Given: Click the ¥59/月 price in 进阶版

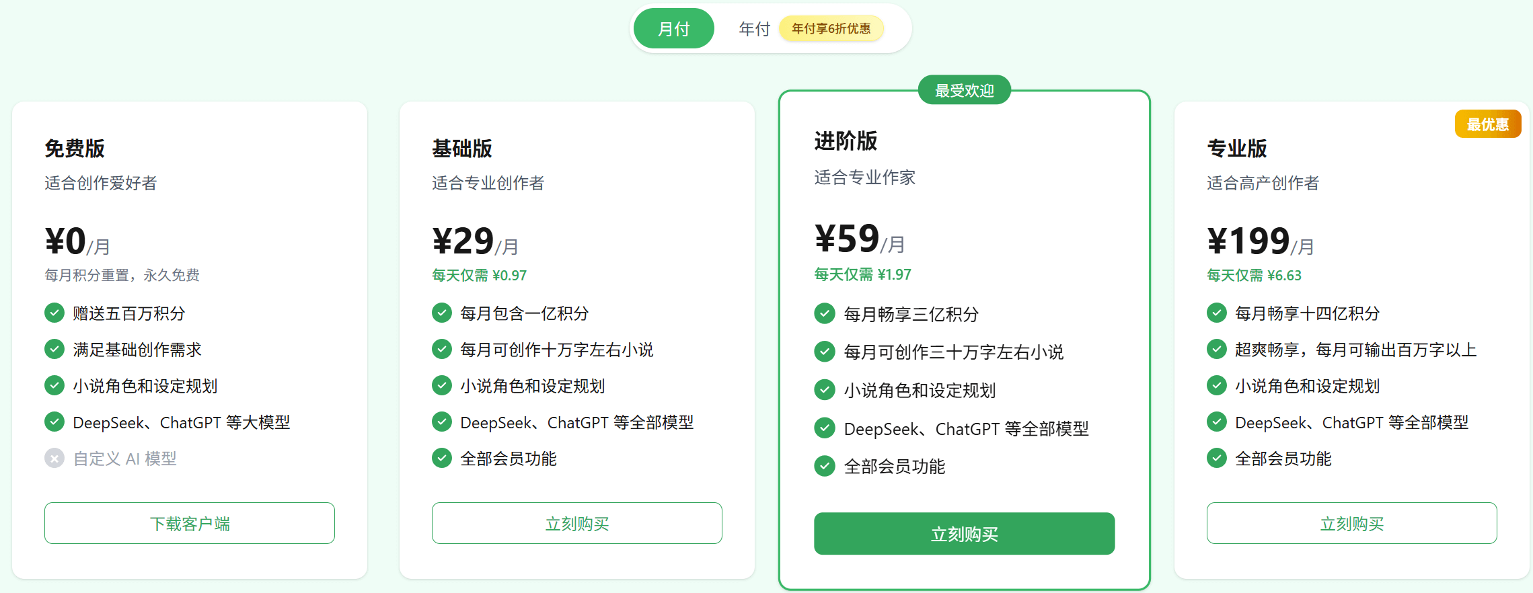Looking at the screenshot, I should coord(859,239).
